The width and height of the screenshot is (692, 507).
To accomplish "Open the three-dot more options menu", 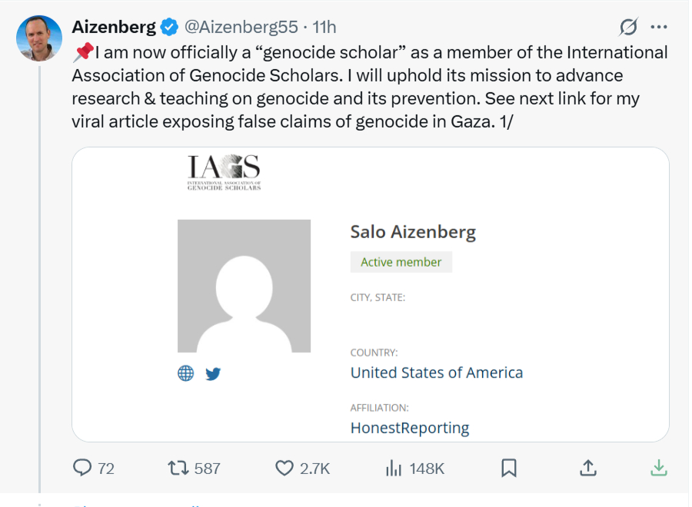I will point(659,27).
